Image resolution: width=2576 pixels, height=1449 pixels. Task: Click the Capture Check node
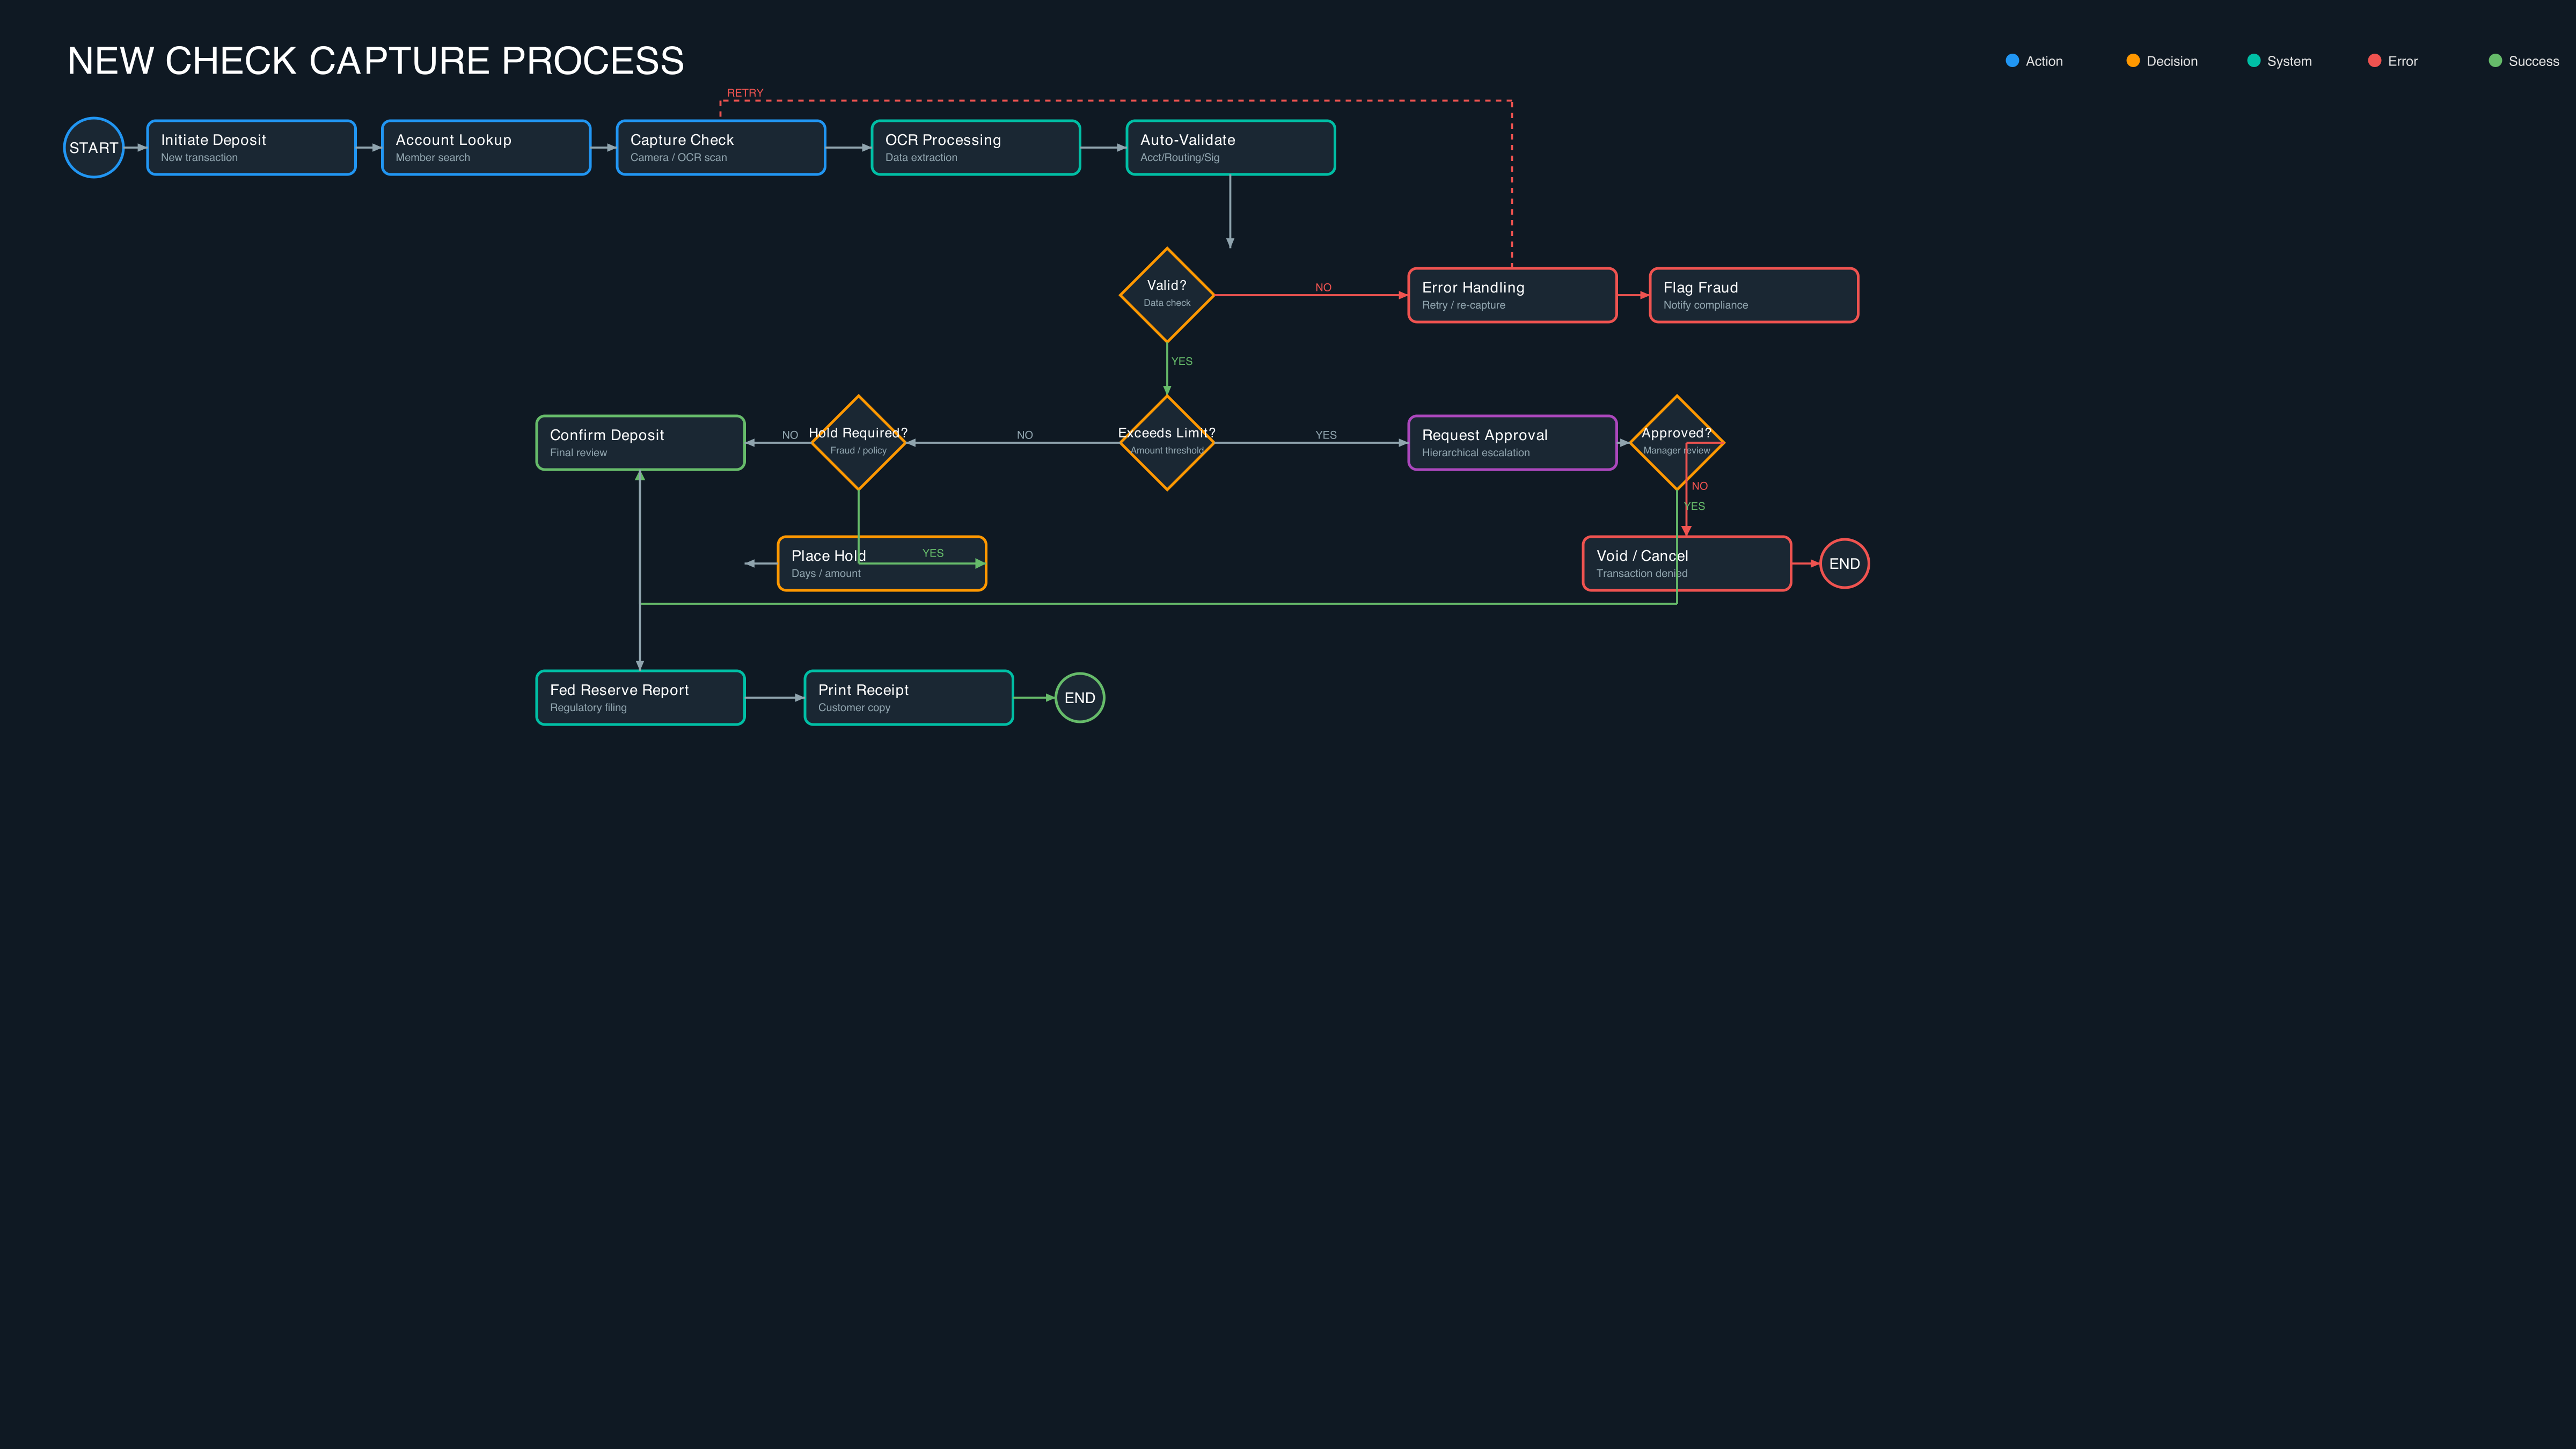[720, 147]
